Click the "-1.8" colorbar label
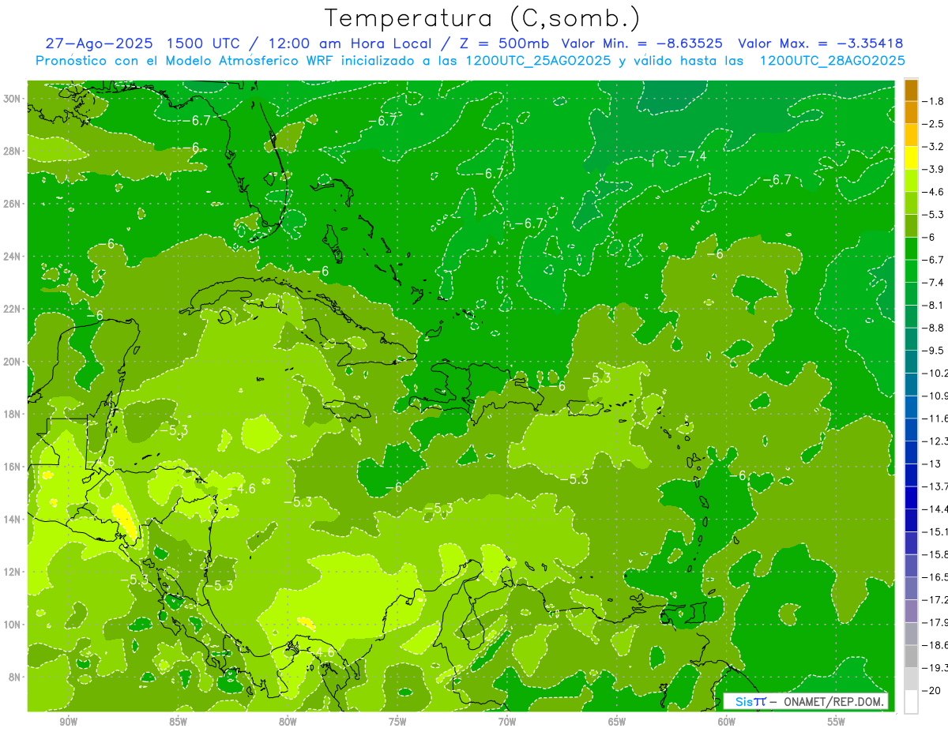Image resolution: width=948 pixels, height=732 pixels. point(935,101)
